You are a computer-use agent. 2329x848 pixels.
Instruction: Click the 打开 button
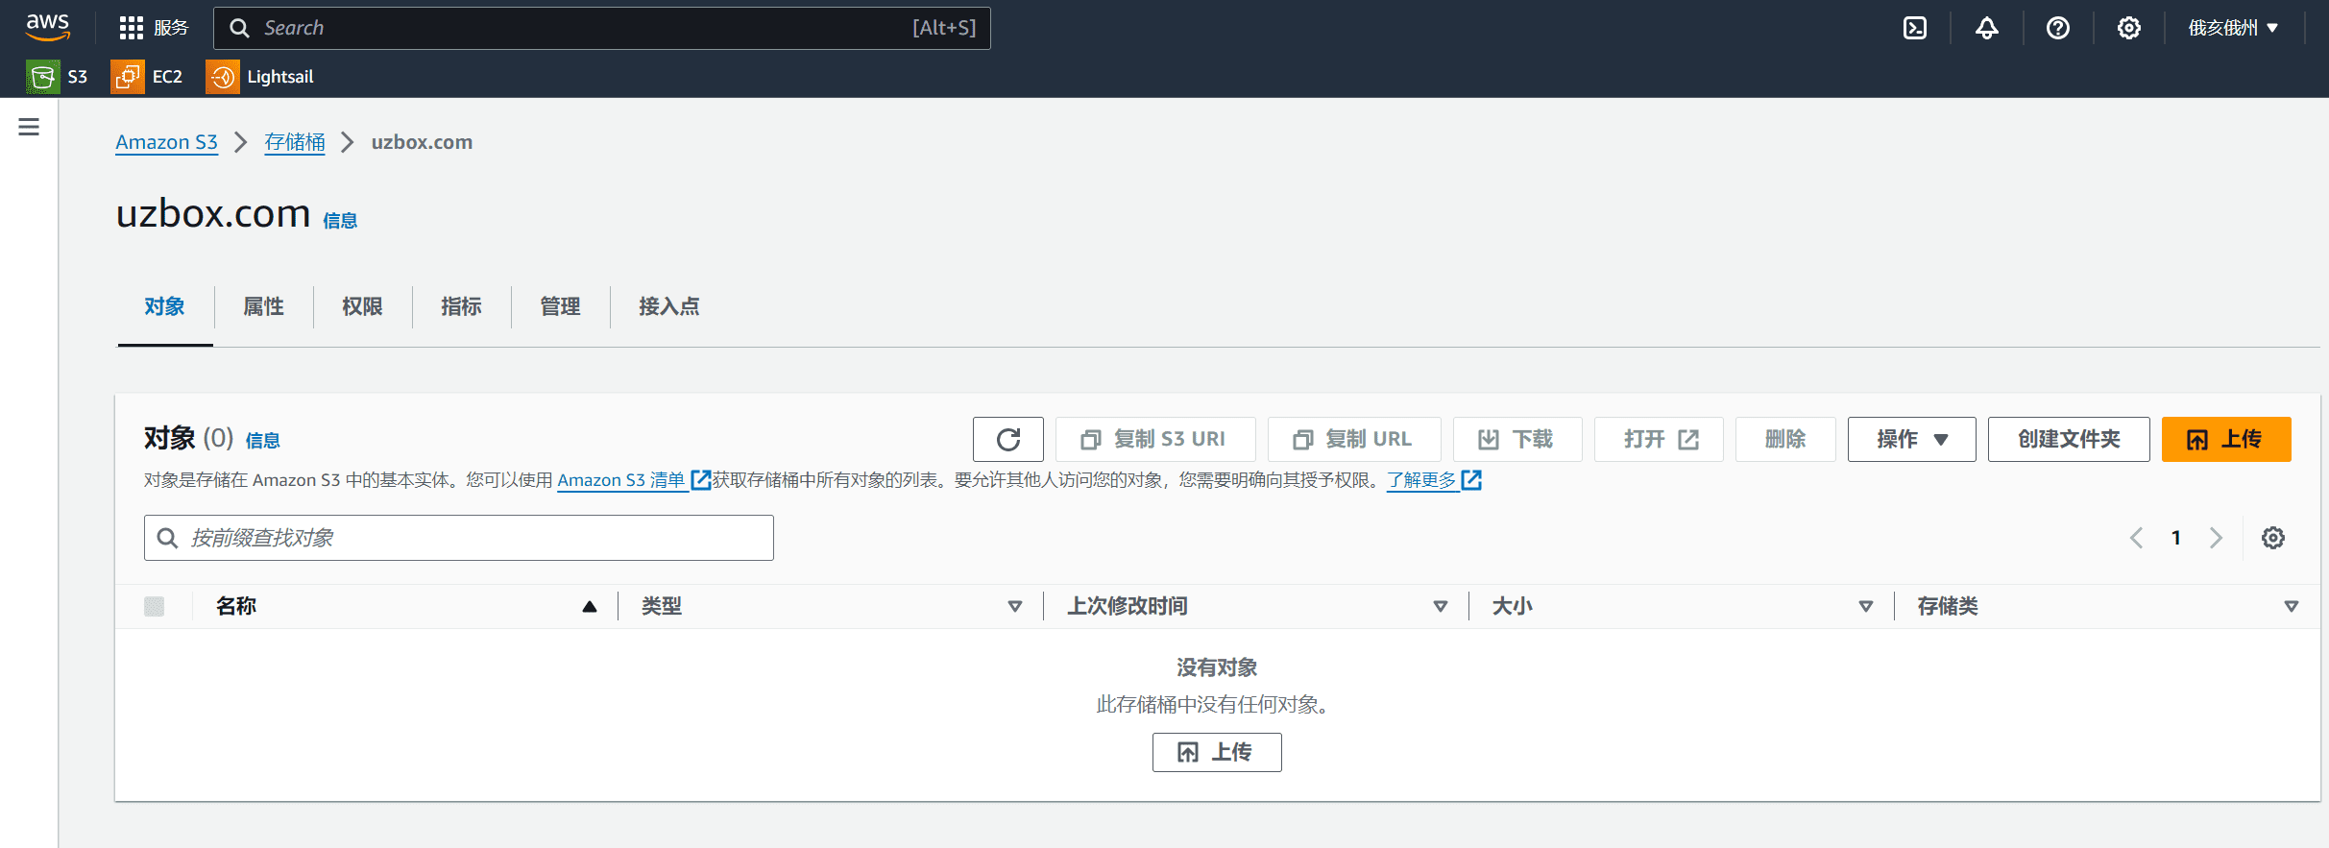point(1659,439)
